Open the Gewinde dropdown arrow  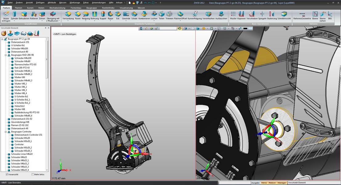point(126,21)
